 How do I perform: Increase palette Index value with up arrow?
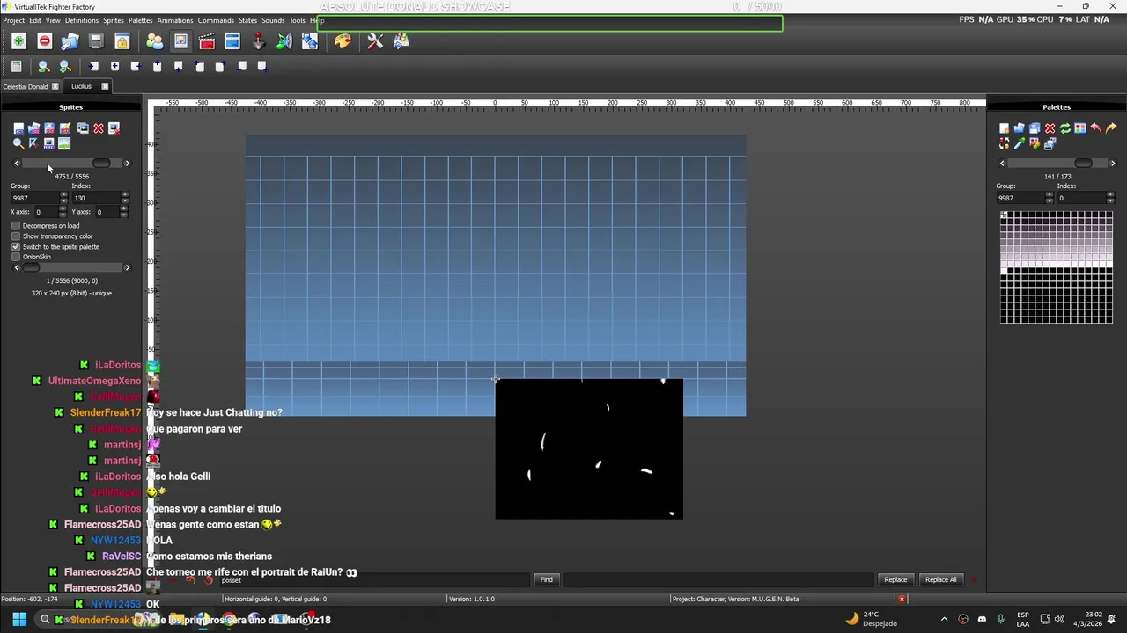tap(1109, 195)
